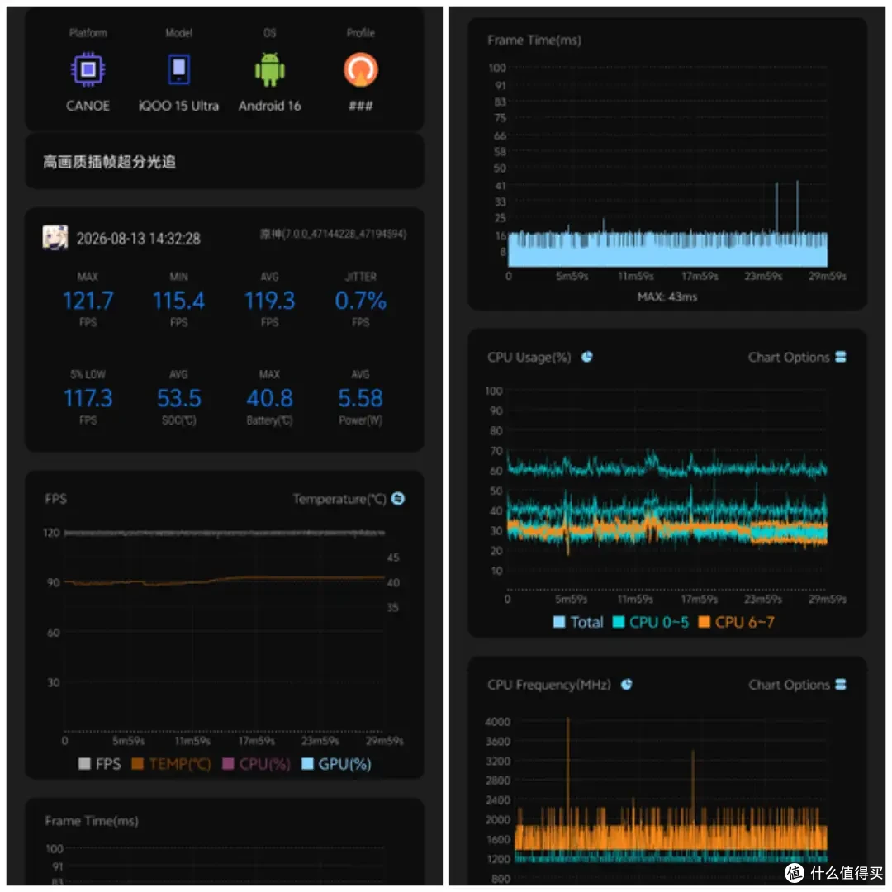Screen dimensions: 892x892
Task: Click the orange Profile icon
Action: (361, 69)
